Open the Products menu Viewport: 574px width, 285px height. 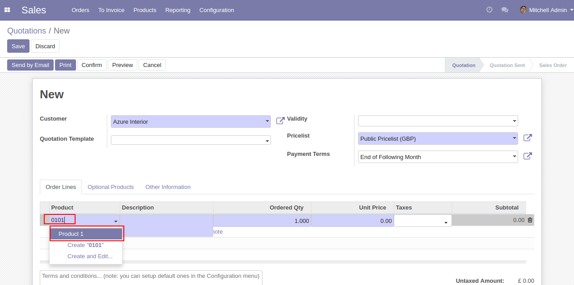pos(145,10)
